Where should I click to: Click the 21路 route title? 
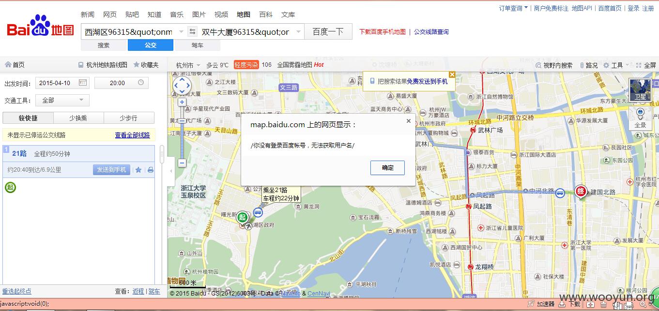pyautogui.click(x=19, y=153)
